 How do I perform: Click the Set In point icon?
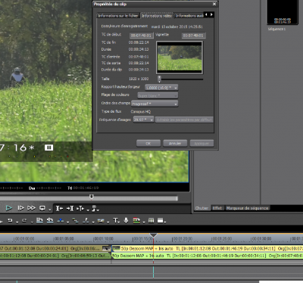point(59,208)
